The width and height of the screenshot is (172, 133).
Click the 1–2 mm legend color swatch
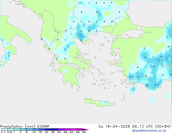17,129
